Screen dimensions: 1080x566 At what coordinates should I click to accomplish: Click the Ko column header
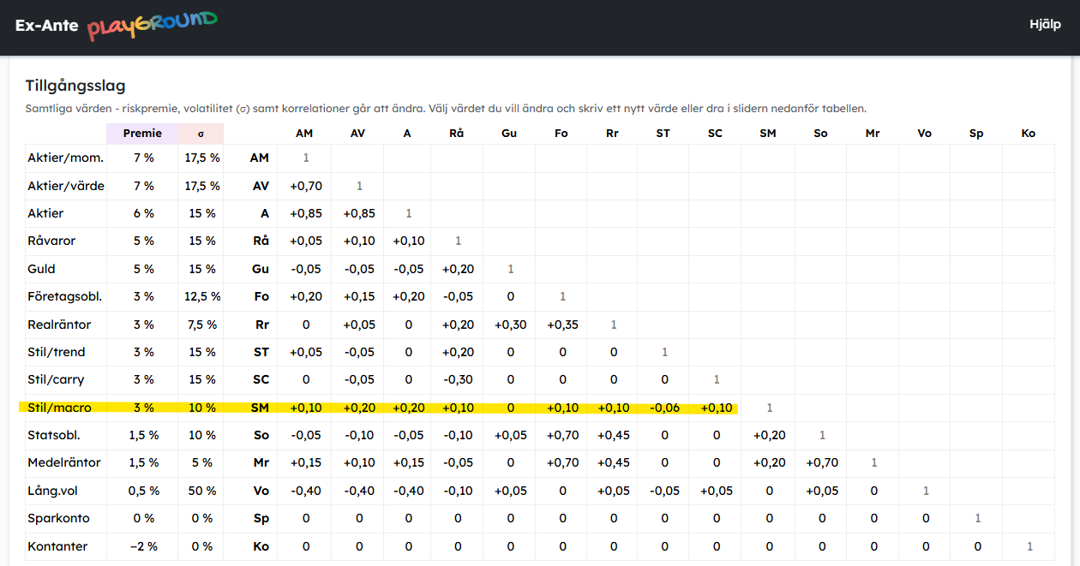[1029, 134]
